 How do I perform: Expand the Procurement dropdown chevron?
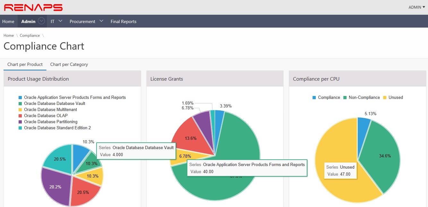coord(101,21)
